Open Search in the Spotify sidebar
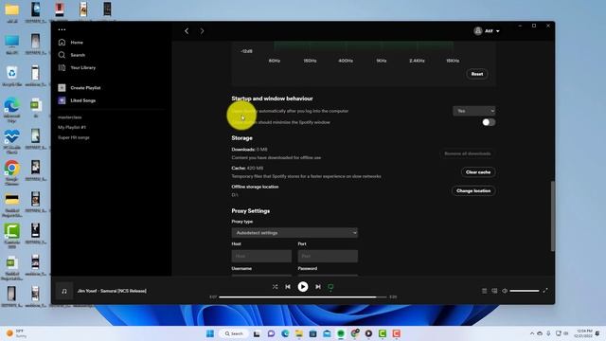Screen dimensions: 606x341 pos(72,55)
